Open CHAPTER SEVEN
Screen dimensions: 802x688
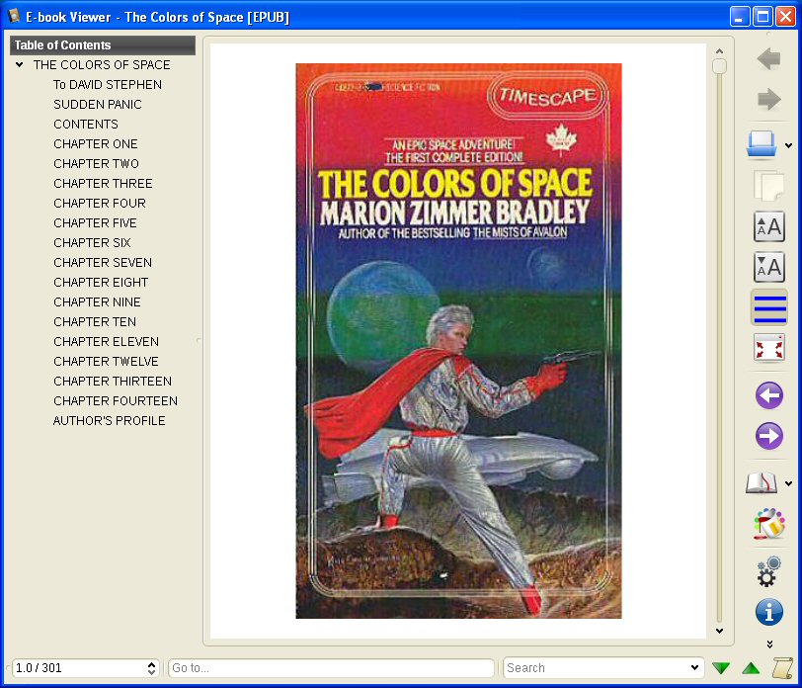tap(103, 263)
